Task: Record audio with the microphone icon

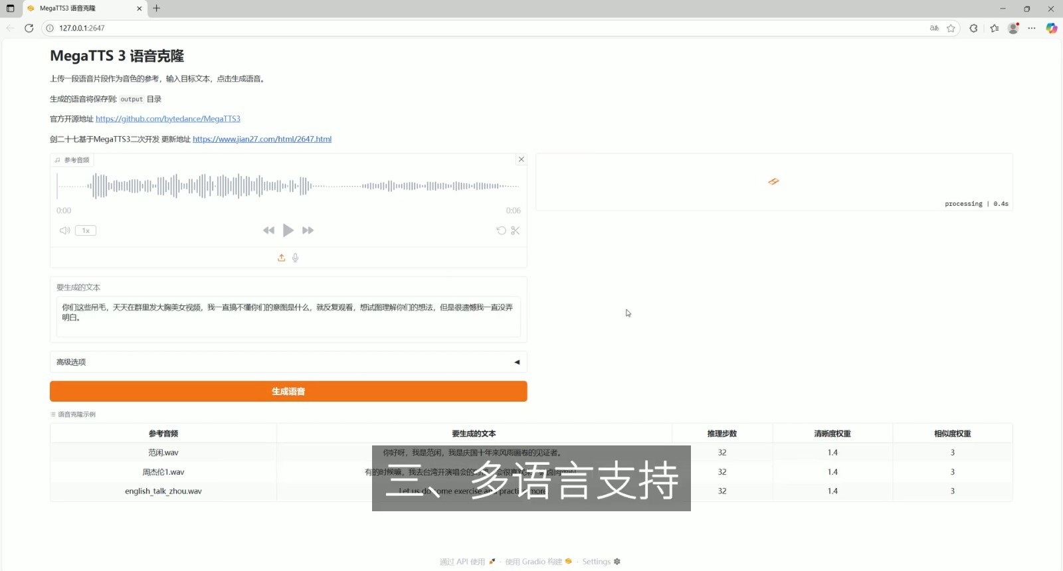Action: tap(296, 258)
